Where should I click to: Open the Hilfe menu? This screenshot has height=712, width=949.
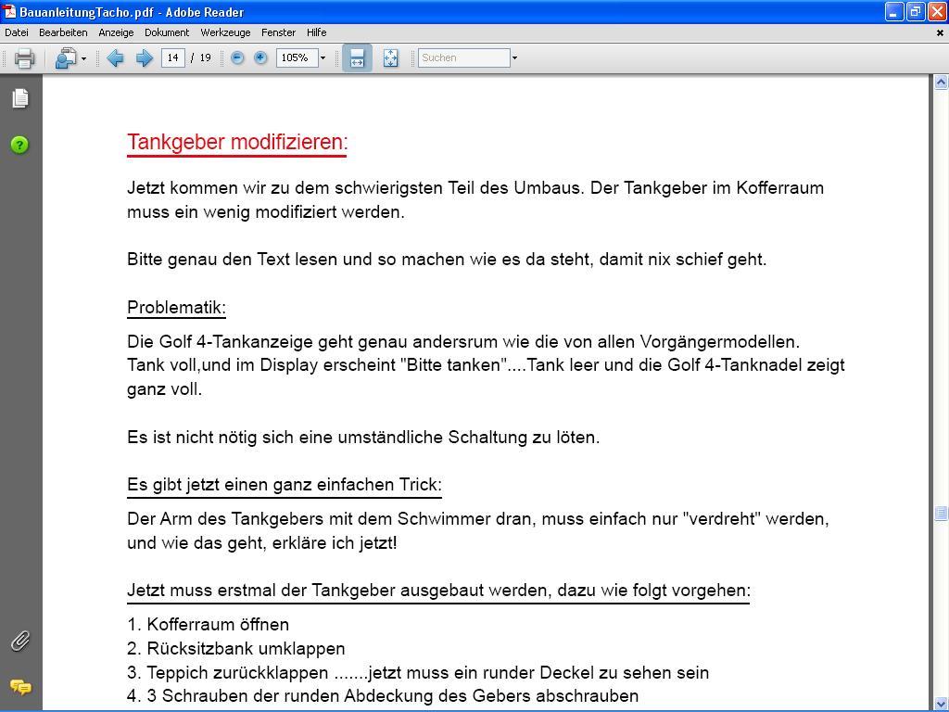click(x=316, y=32)
